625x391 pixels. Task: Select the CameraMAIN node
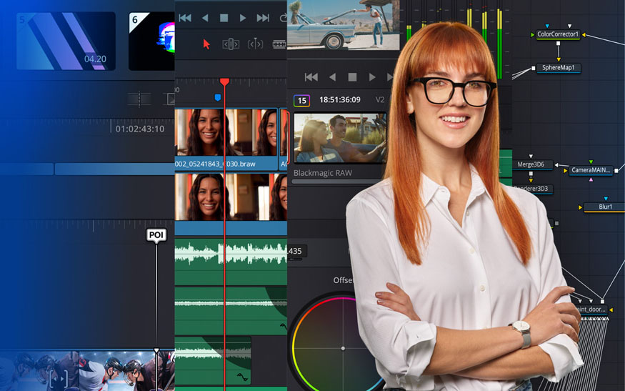[x=590, y=170]
